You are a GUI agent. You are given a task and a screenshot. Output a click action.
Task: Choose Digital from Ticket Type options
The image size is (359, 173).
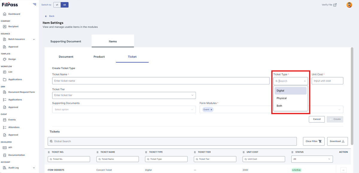point(290,91)
